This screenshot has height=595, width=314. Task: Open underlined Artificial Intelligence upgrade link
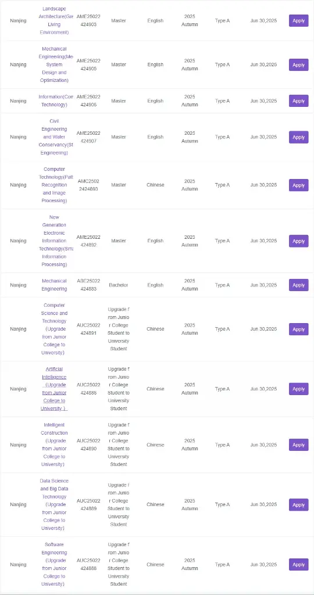54,389
